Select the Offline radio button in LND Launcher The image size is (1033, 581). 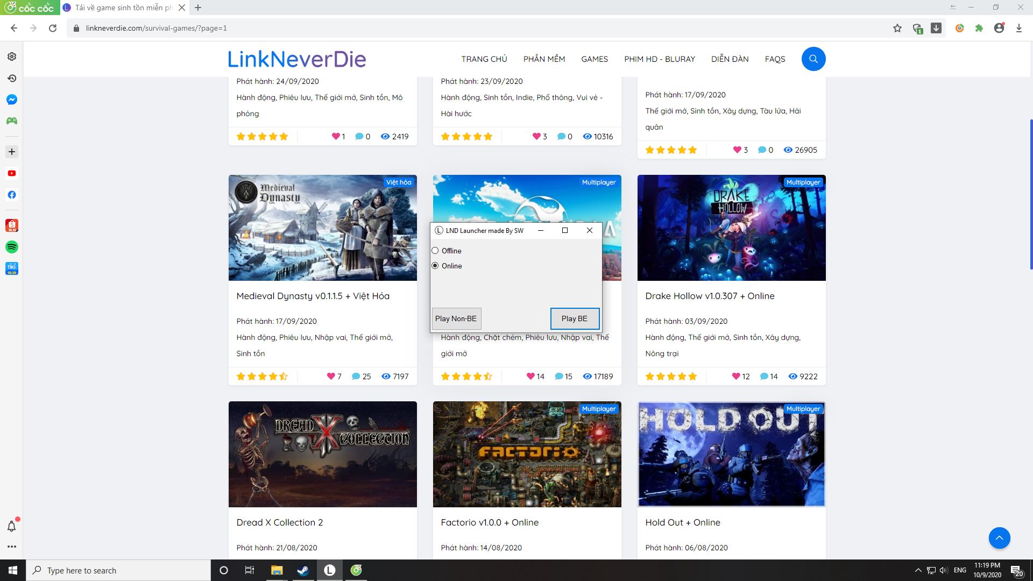[435, 250]
